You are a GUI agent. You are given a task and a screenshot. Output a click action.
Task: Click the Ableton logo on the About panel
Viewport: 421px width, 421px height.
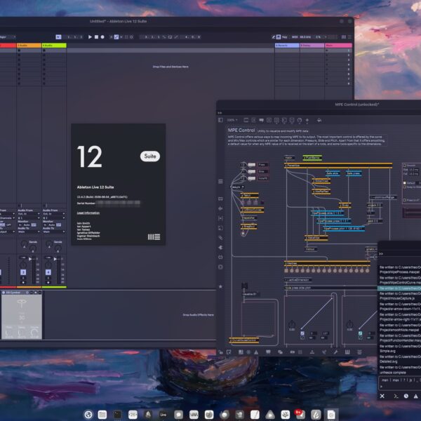[x=154, y=237]
